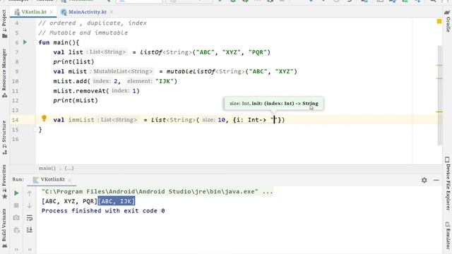This screenshot has height=254, width=452.
Task: Click the {...} breadcrumb item
Action: coord(69,168)
